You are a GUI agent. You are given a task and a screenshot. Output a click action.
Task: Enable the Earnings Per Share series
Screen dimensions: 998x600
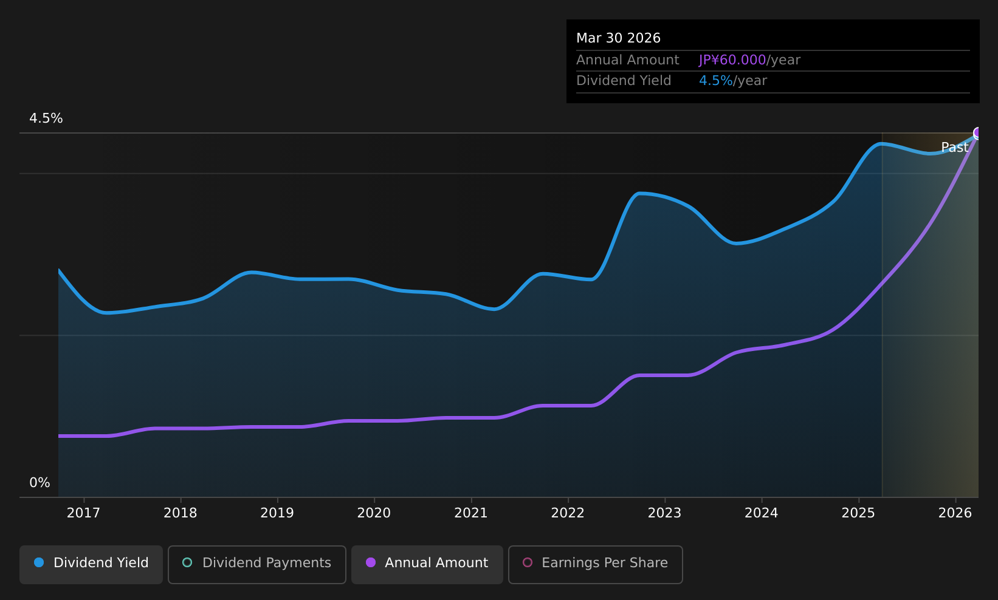pos(596,565)
